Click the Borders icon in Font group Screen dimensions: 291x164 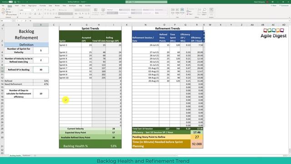(x=30, y=14)
